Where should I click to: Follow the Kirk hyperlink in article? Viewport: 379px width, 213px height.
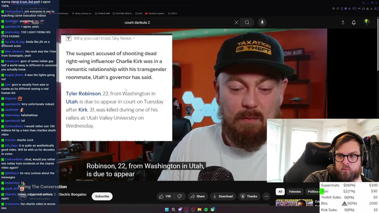click(x=83, y=110)
